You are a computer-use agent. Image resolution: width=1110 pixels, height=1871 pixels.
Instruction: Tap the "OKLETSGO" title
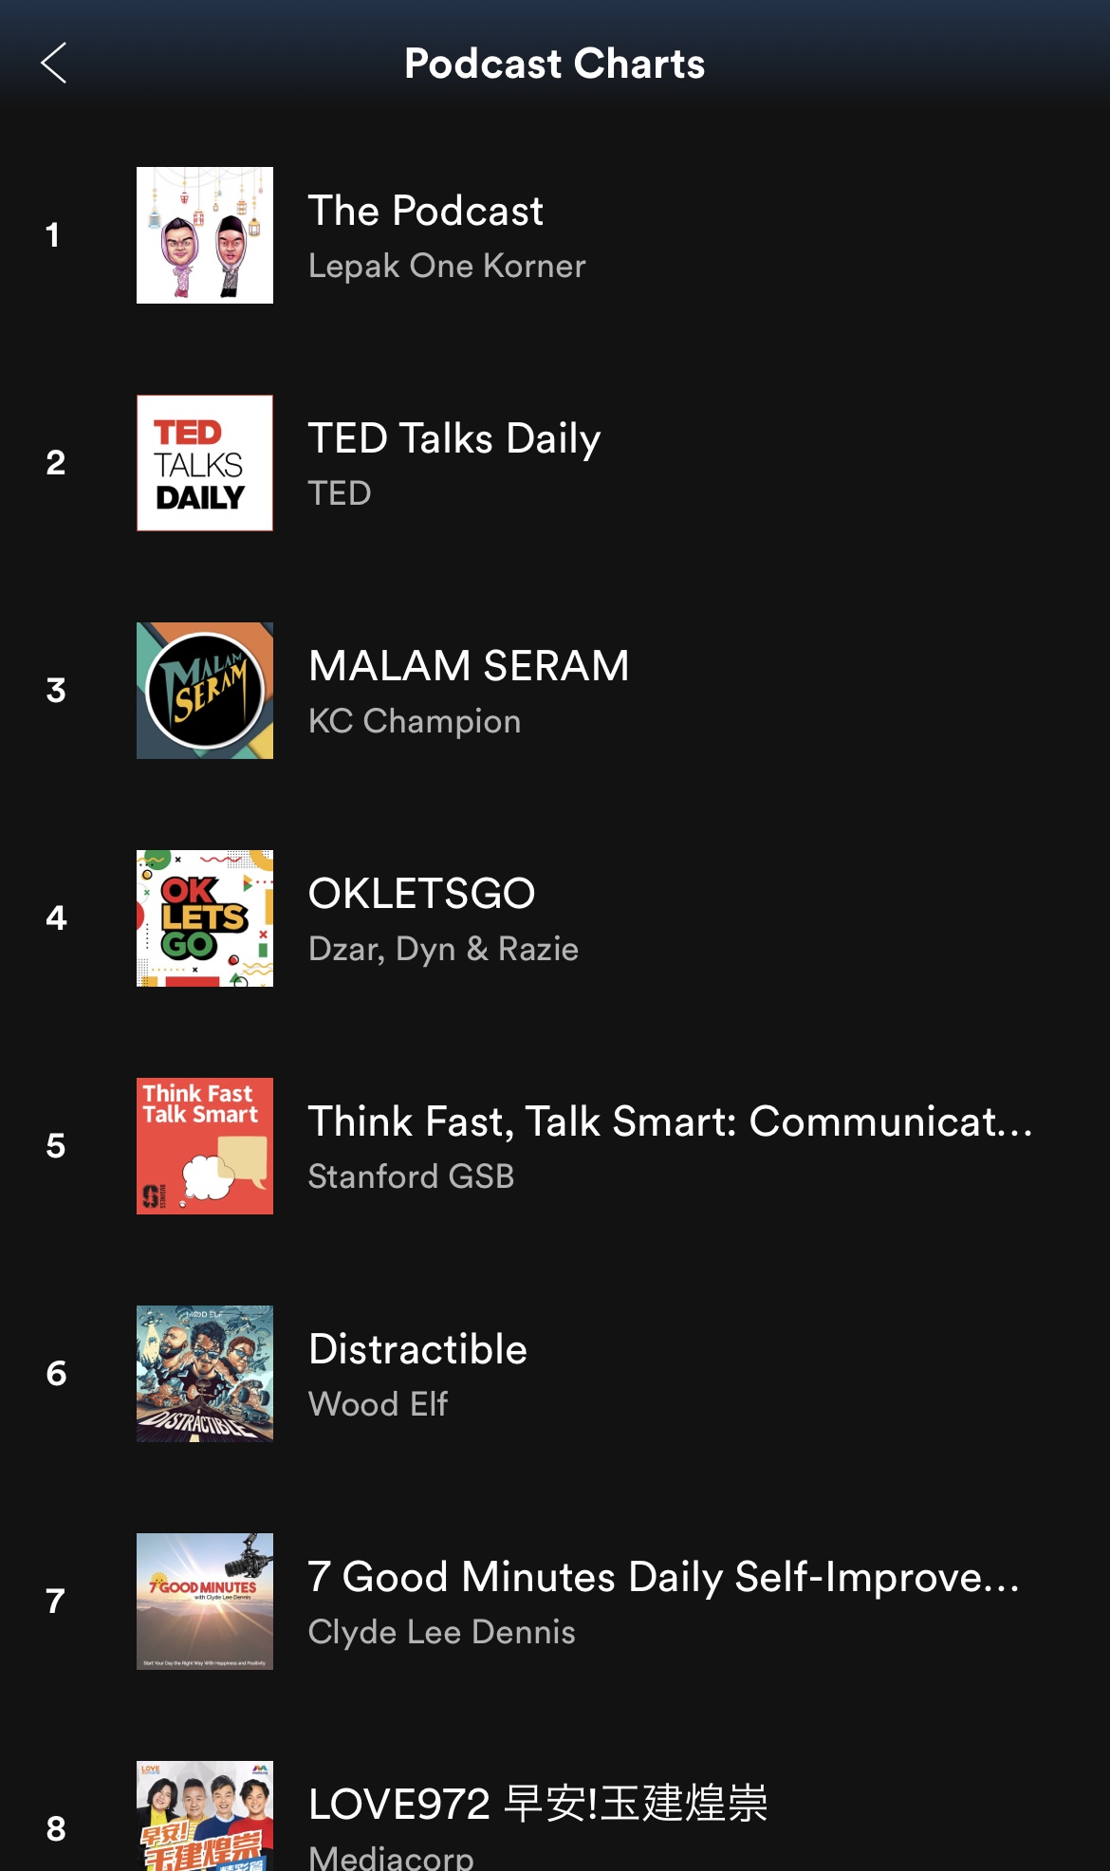coord(422,894)
